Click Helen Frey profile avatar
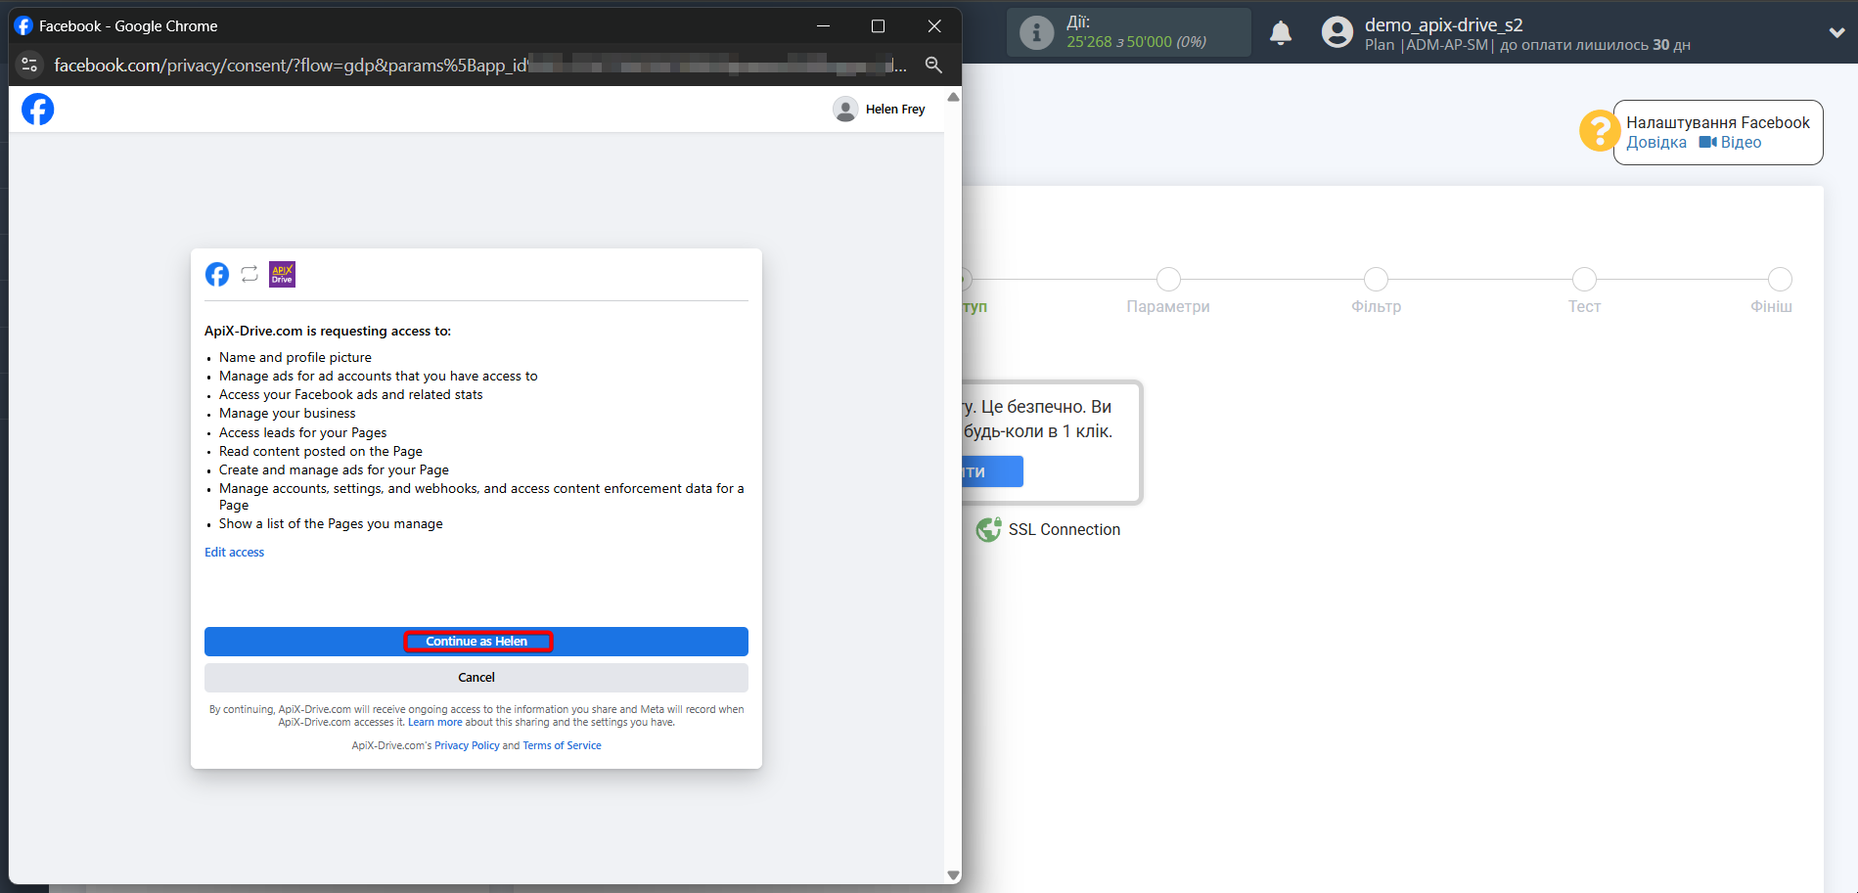This screenshot has width=1858, height=893. click(x=845, y=110)
